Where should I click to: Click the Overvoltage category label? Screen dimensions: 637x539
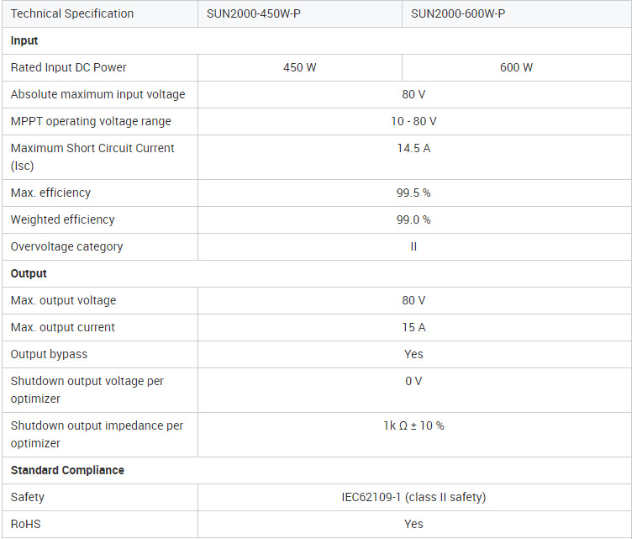pos(66,246)
